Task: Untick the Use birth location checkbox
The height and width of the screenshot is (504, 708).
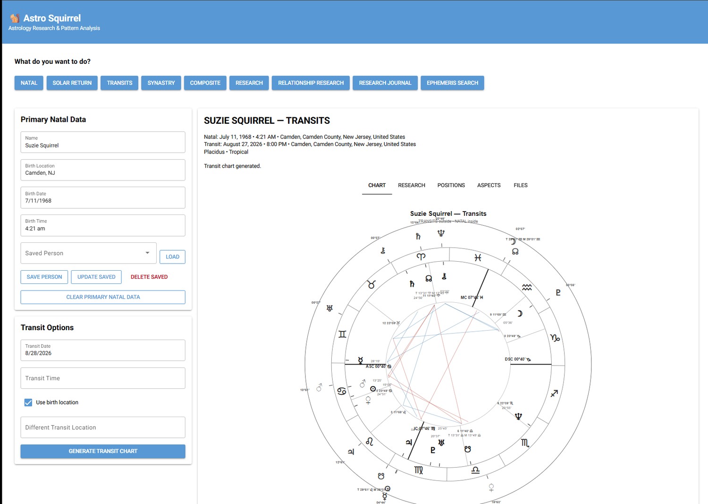Action: coord(28,402)
